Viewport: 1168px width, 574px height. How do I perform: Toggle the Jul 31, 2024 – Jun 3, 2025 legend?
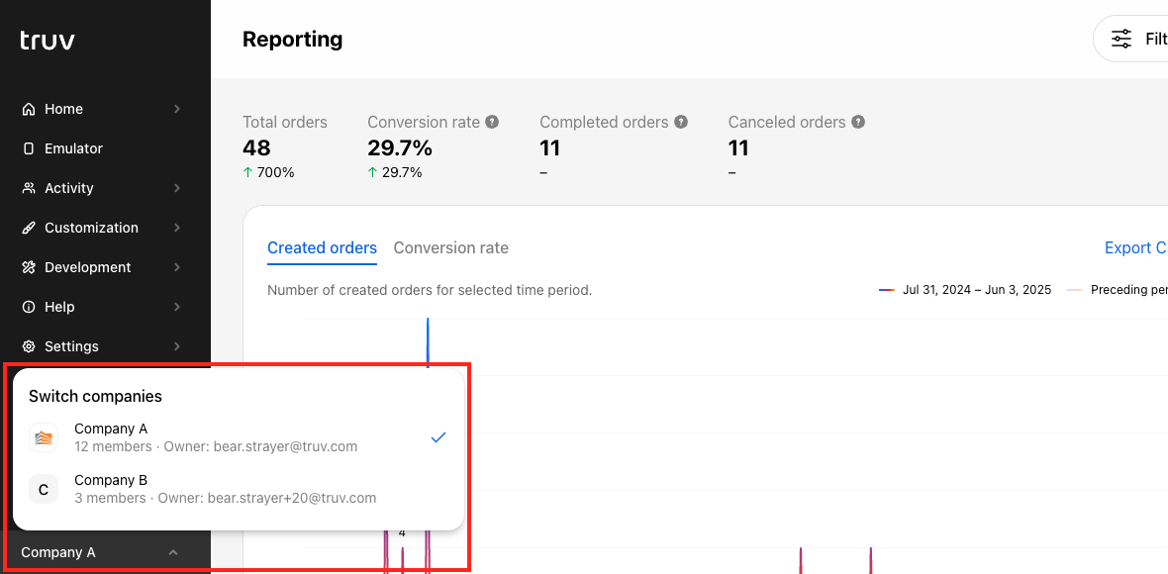[x=965, y=290]
